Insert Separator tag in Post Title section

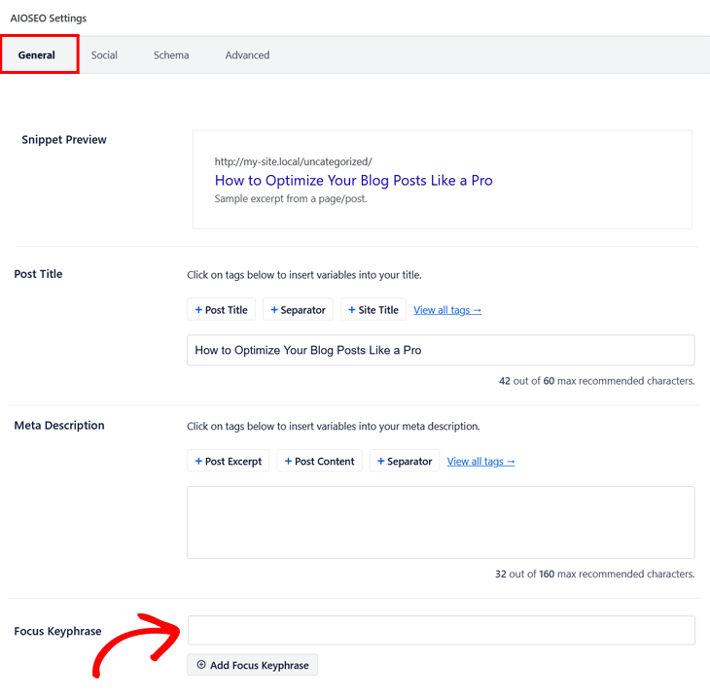[x=298, y=309]
